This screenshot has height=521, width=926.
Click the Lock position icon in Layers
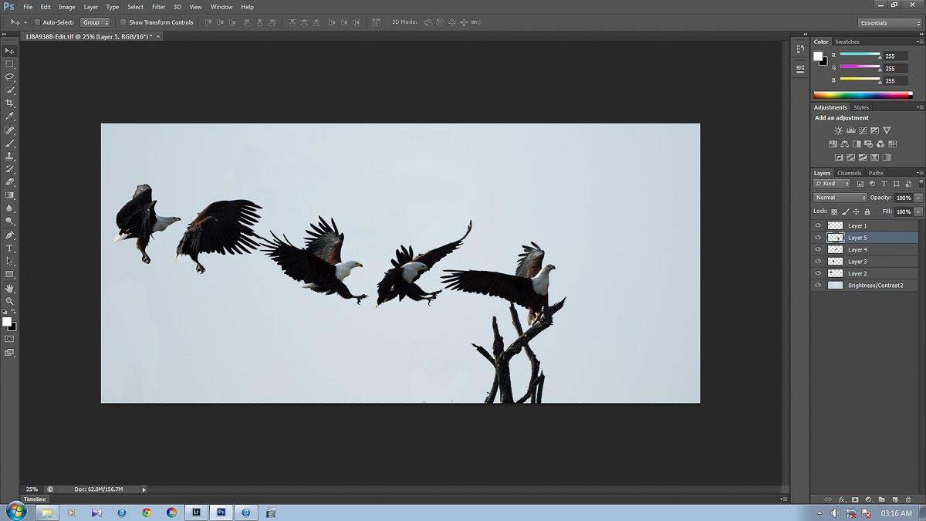[x=856, y=211]
